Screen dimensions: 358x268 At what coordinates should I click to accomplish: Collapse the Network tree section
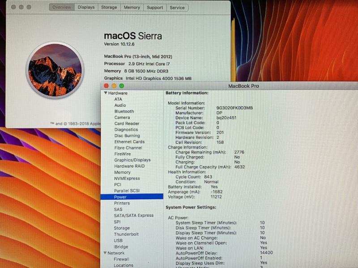(x=105, y=253)
